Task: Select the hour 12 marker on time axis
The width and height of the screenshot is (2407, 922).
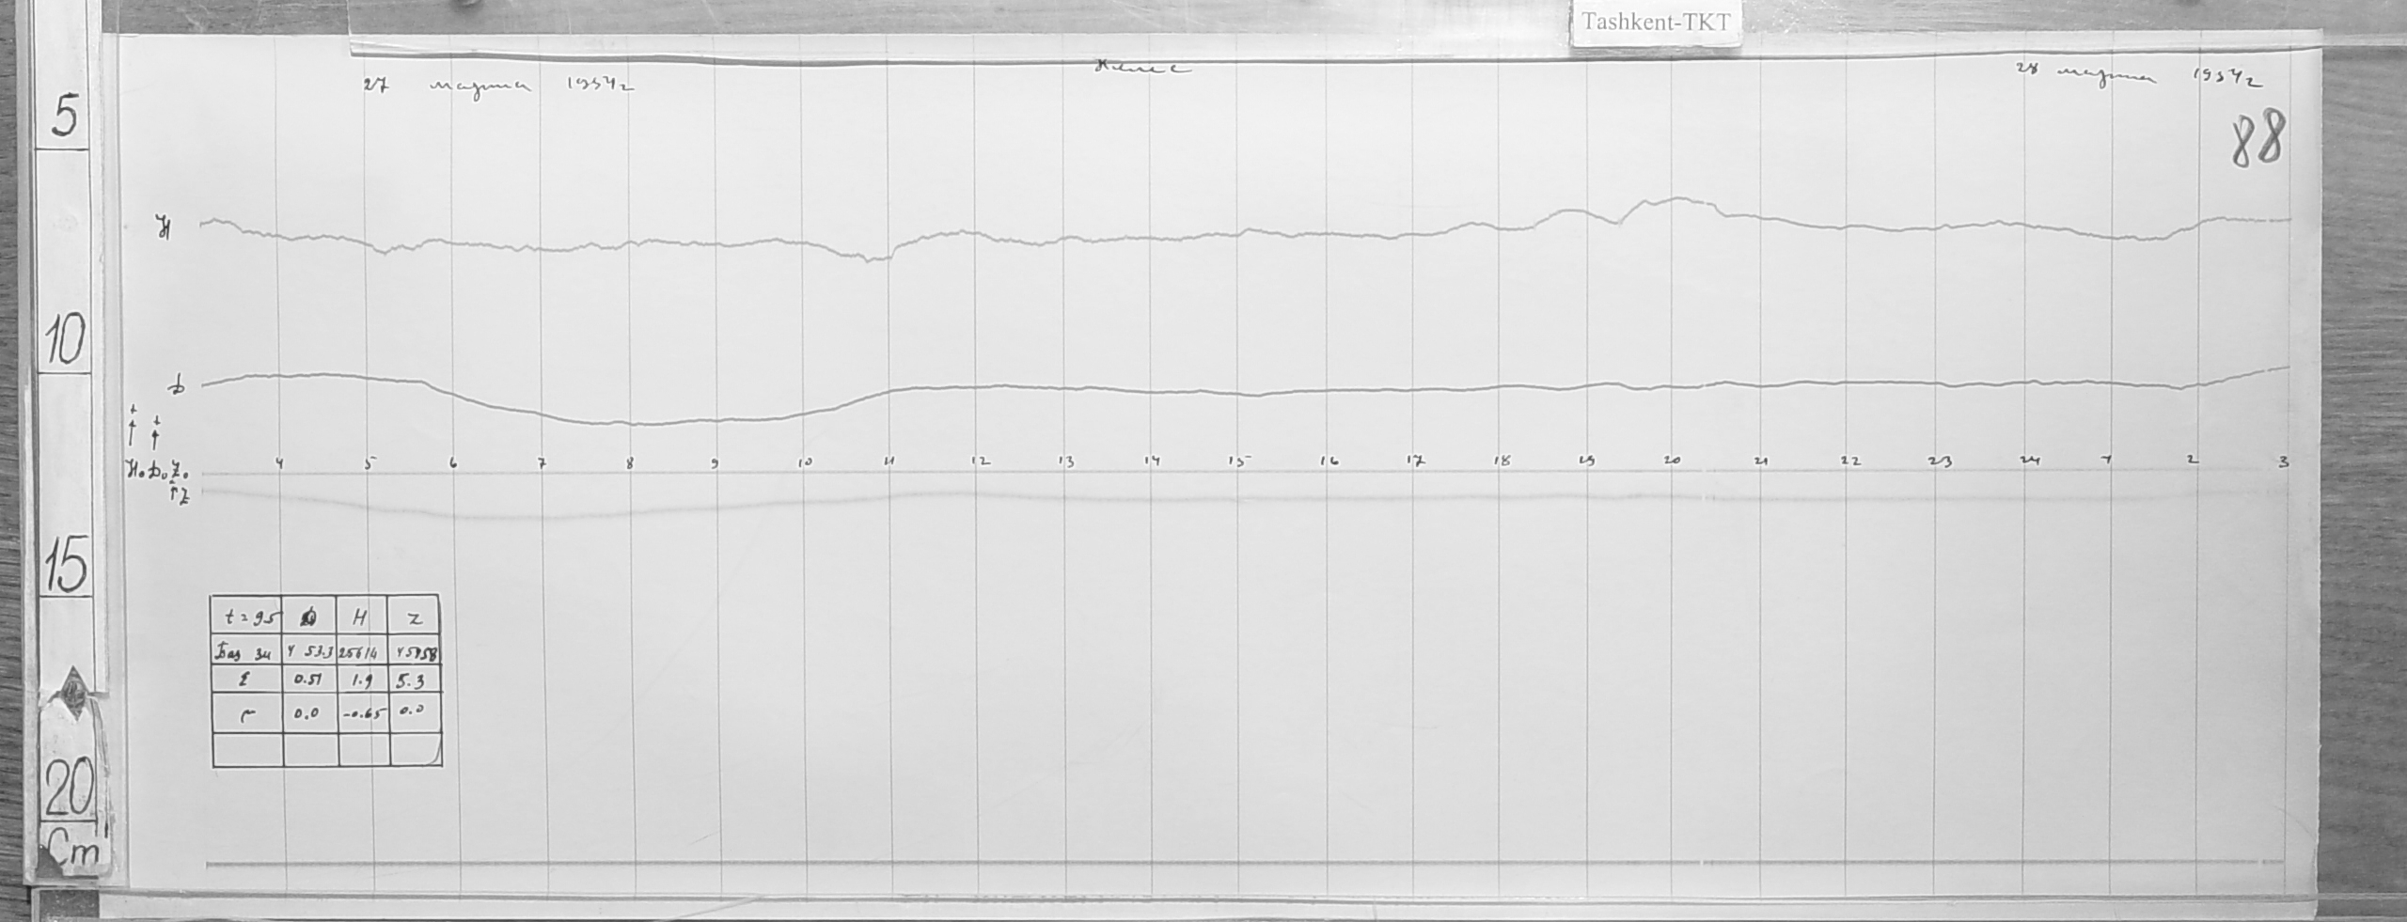Action: tap(980, 461)
